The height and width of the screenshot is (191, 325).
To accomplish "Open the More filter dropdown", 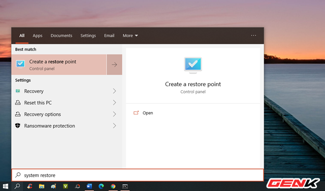I will tap(130, 35).
